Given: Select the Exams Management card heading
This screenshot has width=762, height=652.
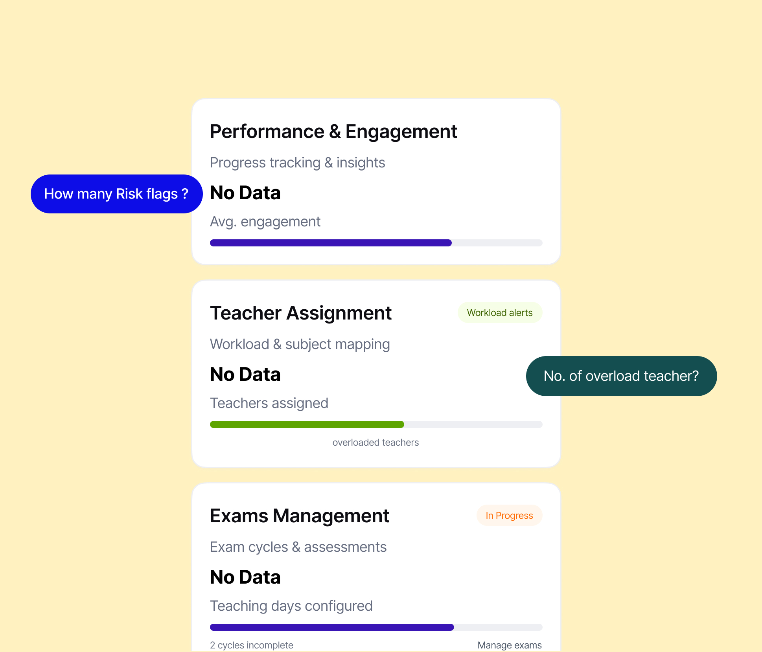Looking at the screenshot, I should 300,516.
